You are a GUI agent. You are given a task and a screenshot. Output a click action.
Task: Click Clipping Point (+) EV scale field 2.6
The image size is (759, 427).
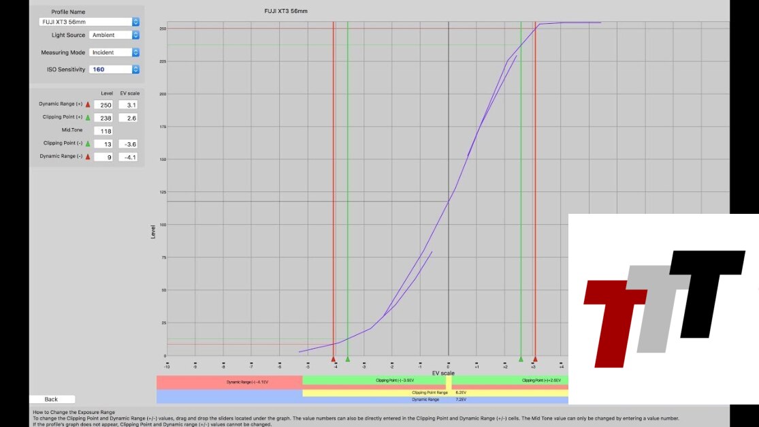tap(128, 118)
